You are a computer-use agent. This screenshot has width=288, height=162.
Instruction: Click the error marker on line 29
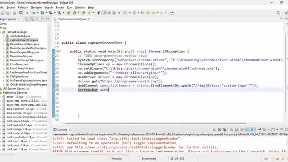(54, 90)
